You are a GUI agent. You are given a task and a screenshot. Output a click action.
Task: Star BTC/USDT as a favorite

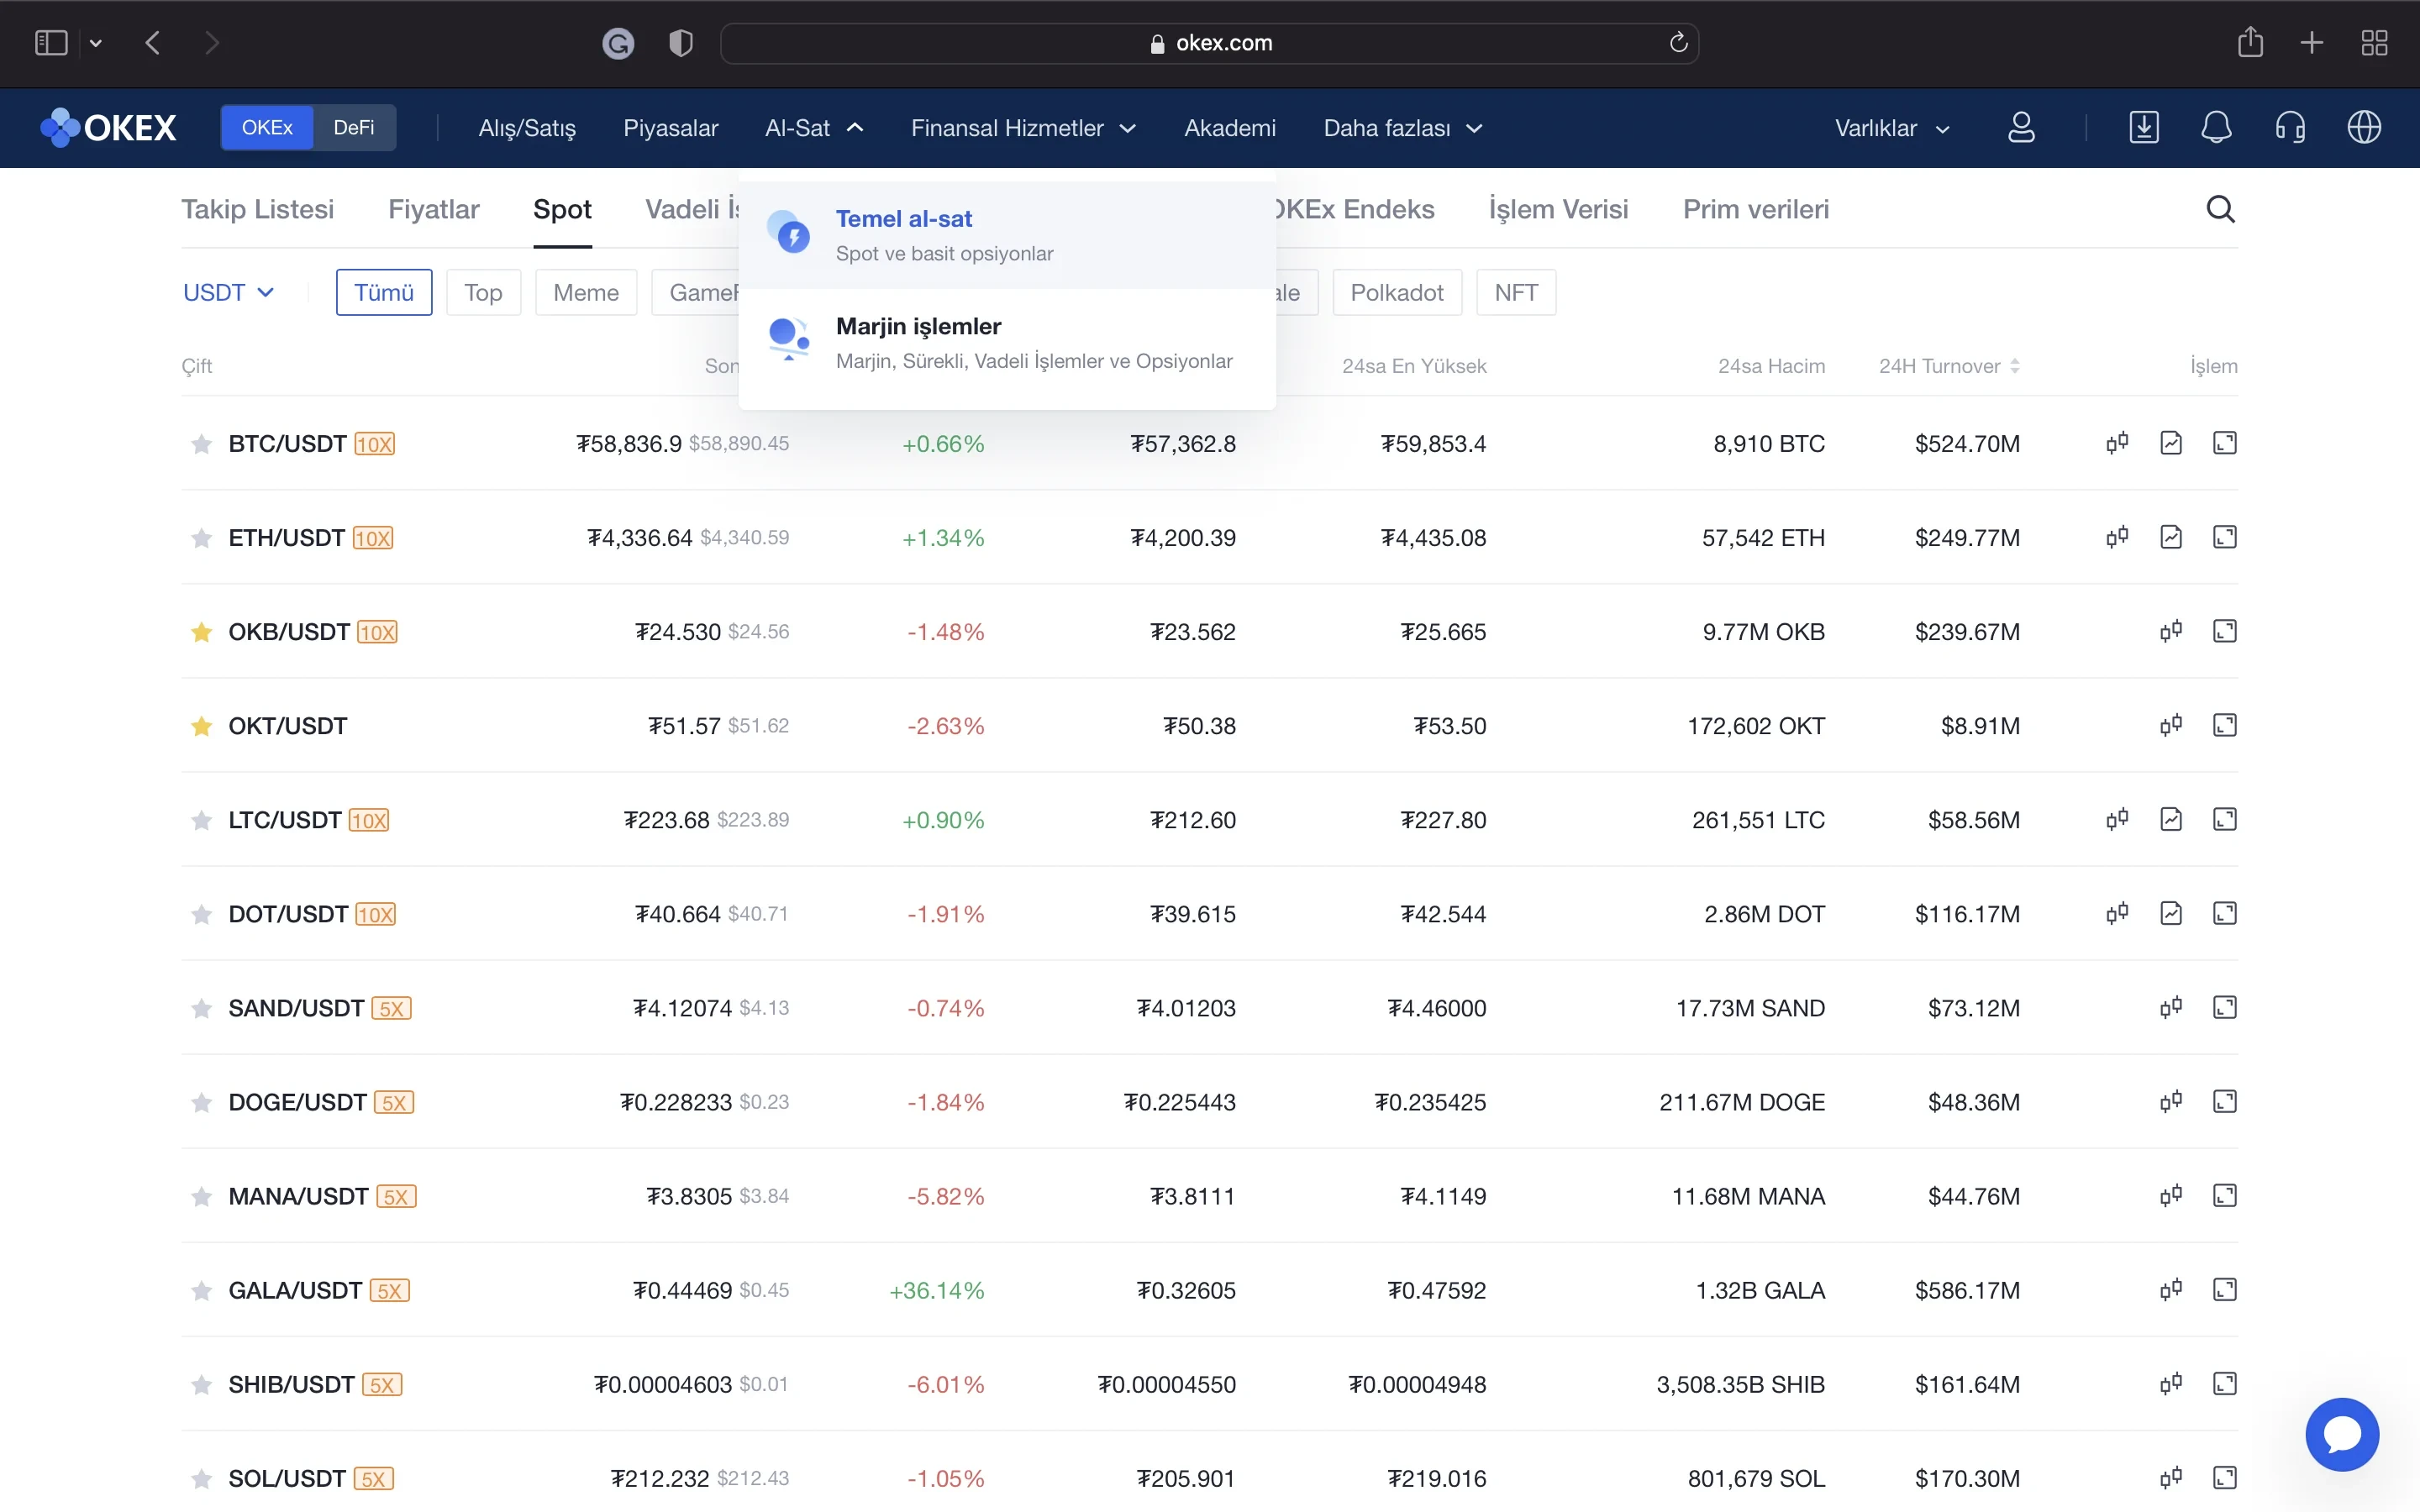pyautogui.click(x=201, y=444)
